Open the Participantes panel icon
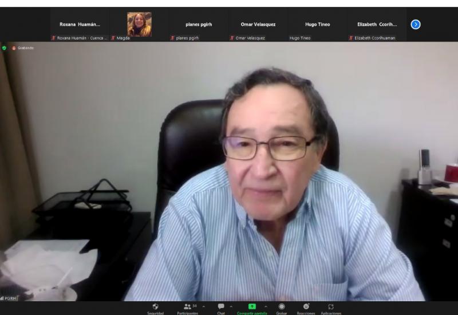Image resolution: width=458 pixels, height=315 pixels. pos(187,307)
